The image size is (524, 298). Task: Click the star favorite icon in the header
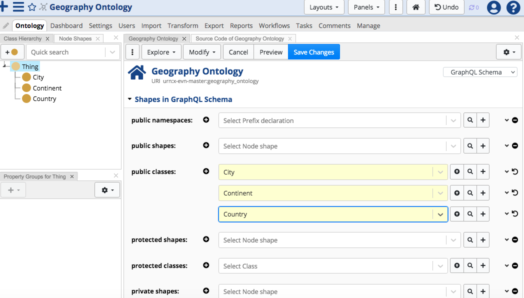(31, 7)
